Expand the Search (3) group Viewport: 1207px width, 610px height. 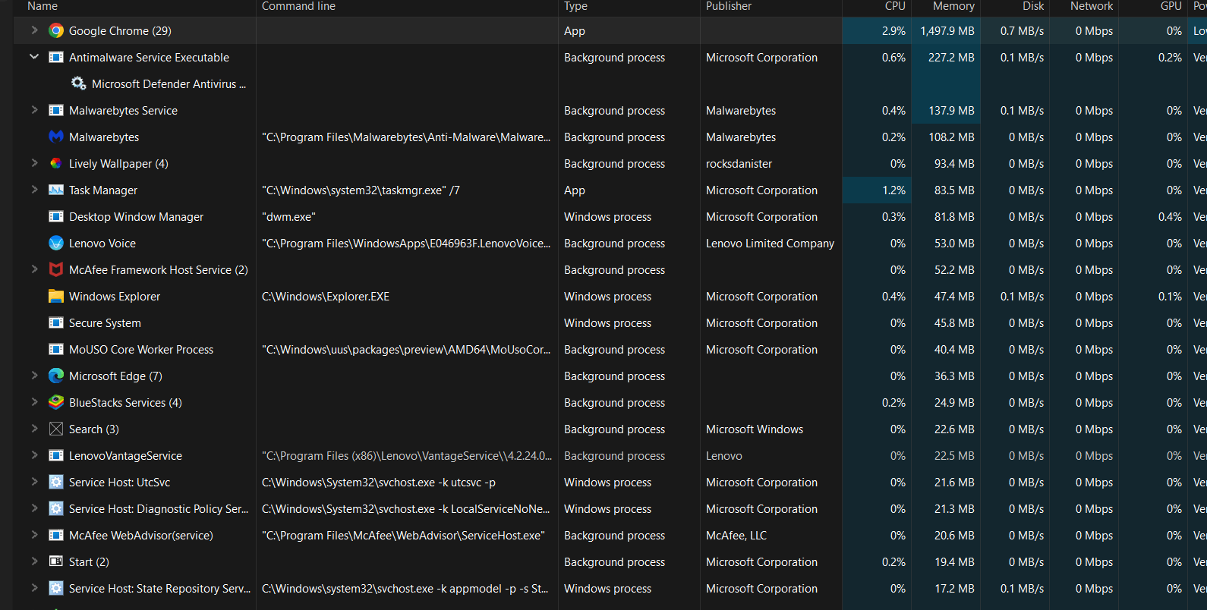34,429
